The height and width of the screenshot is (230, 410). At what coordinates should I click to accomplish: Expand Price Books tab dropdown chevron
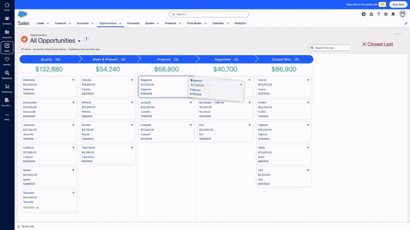point(206,24)
